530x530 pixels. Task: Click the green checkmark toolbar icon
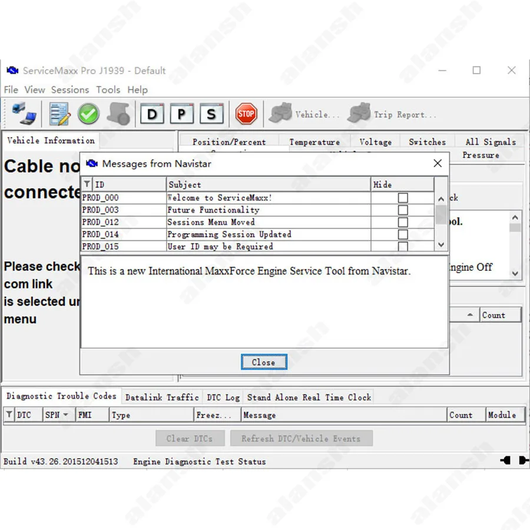tap(88, 114)
